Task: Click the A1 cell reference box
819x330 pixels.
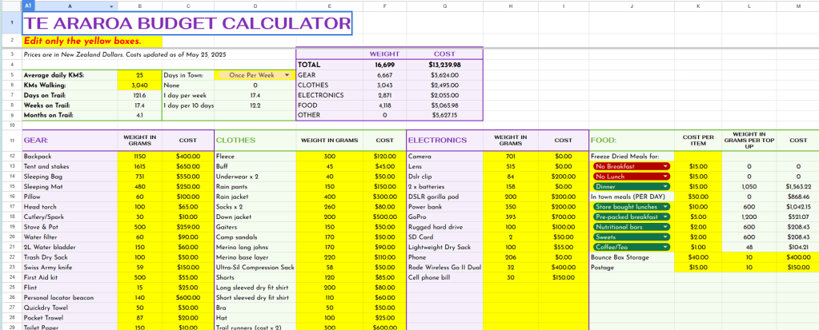Action: 27,6
